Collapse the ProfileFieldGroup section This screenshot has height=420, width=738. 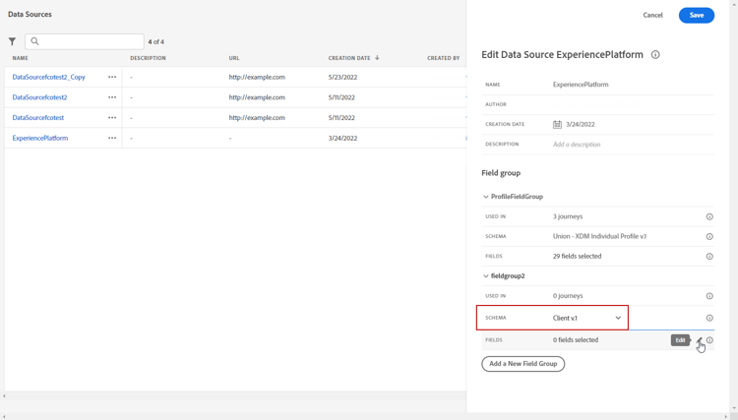tap(486, 197)
